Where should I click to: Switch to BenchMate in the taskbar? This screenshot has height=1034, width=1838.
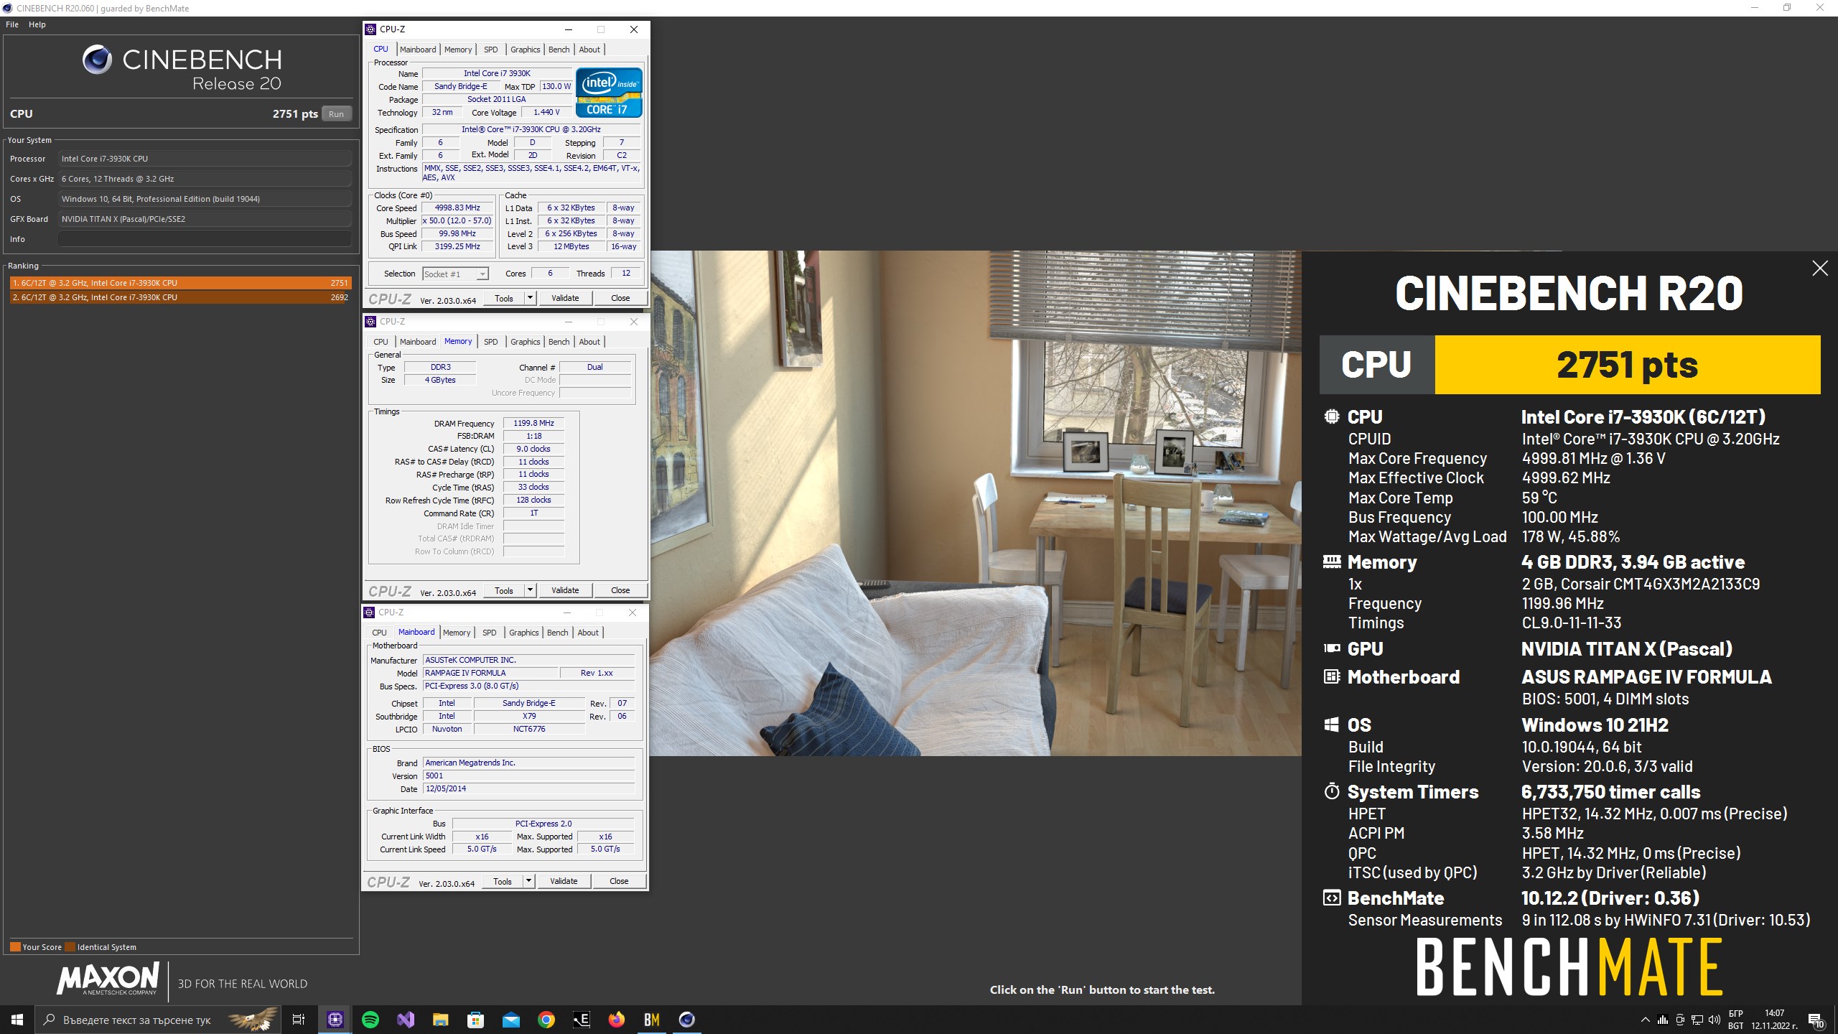tap(651, 1020)
